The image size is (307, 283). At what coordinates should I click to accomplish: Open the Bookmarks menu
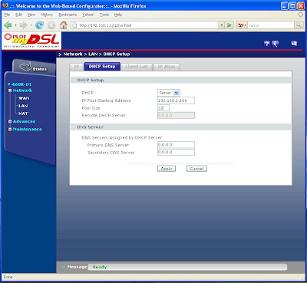[x=68, y=15]
